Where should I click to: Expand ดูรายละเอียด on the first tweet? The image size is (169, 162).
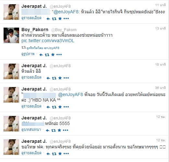click(31, 18)
